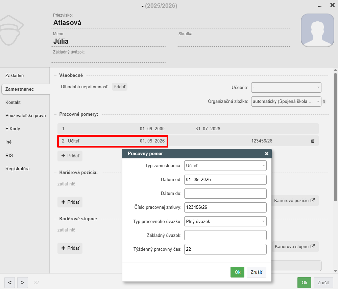Expand the Typ pracovného úväzku dropdown
The height and width of the screenshot is (289, 338).
tap(225, 221)
